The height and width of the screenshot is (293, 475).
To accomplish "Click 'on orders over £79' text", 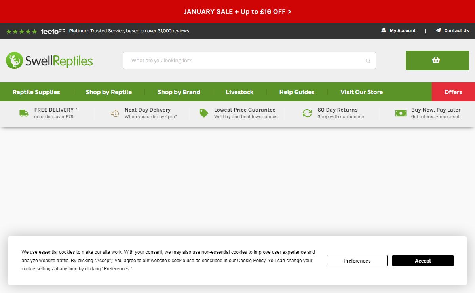I will tap(54, 116).
